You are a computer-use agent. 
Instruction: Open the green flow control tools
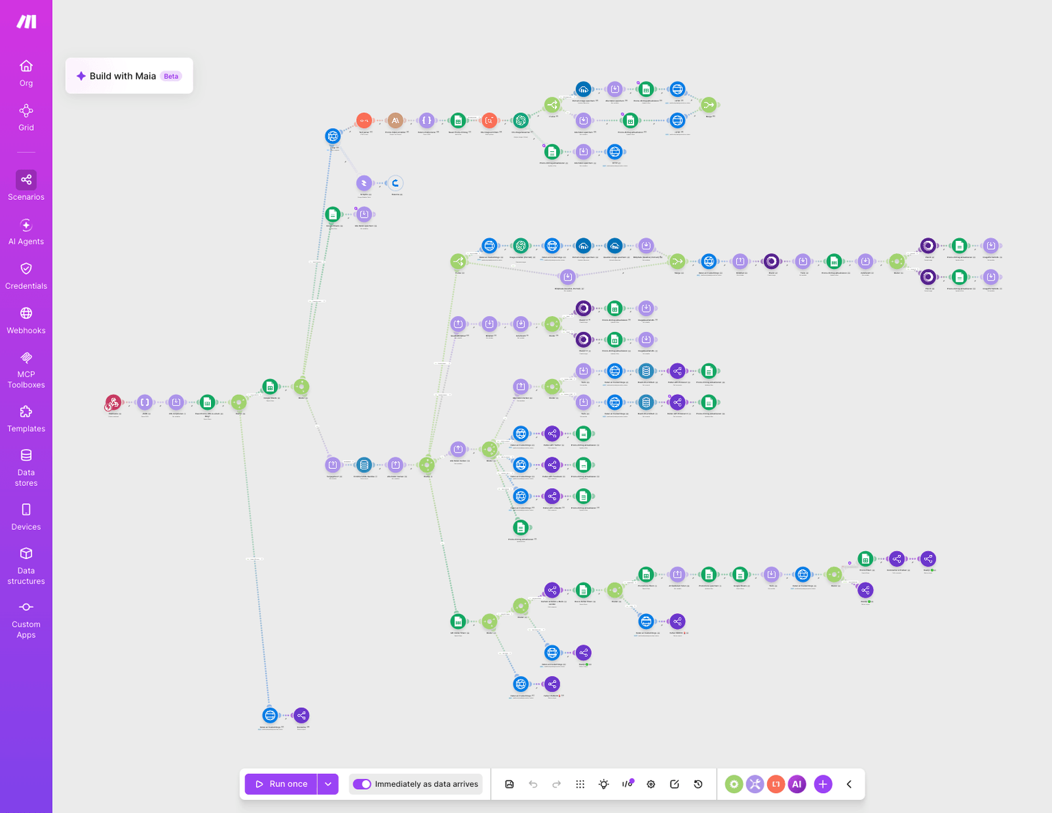click(734, 784)
